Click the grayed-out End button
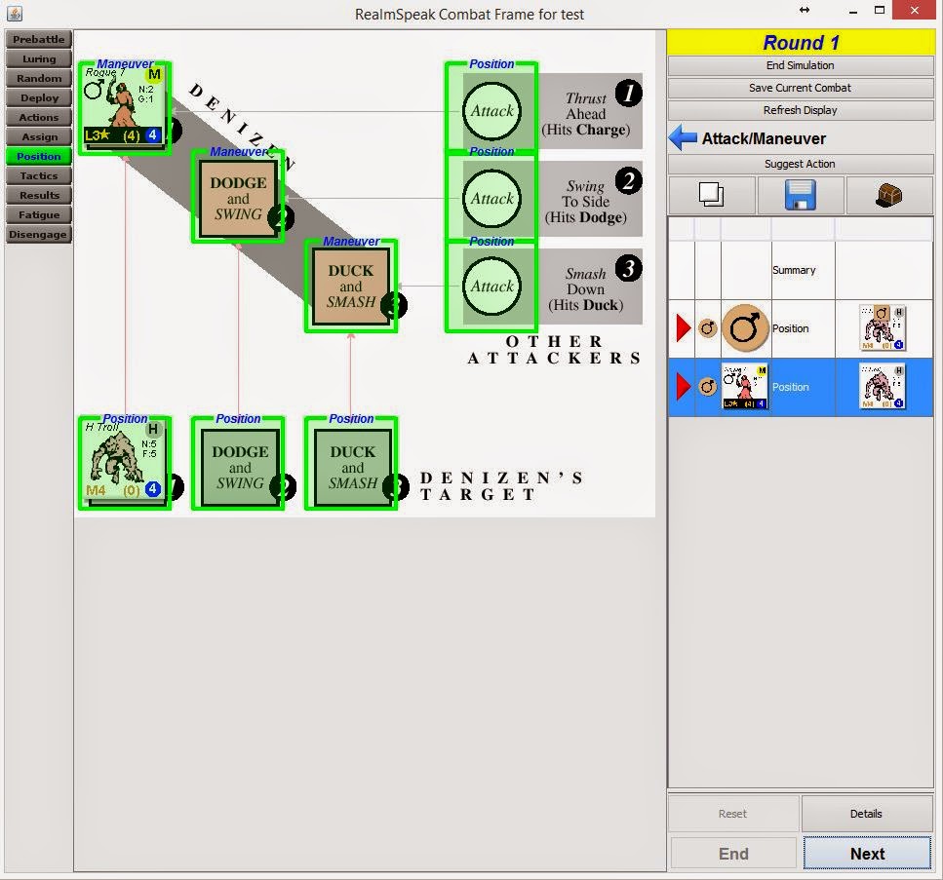Viewport: 943px width, 880px height. coord(733,854)
